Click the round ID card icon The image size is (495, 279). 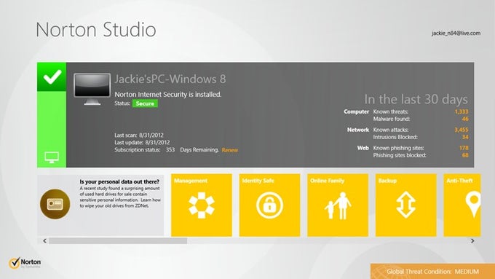click(55, 204)
